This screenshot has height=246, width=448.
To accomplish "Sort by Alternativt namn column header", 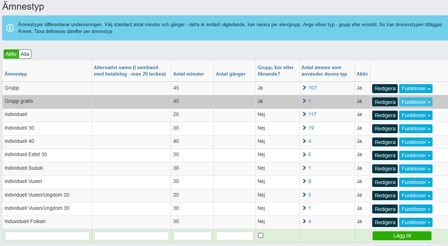I will (x=130, y=71).
